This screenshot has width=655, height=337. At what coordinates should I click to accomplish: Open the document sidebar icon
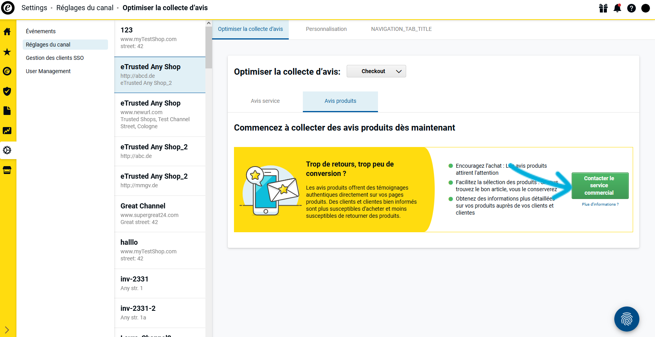(7, 111)
